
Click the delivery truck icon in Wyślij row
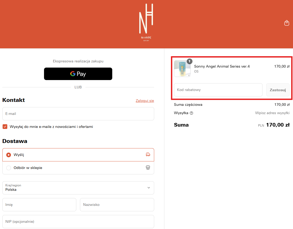tap(148, 155)
